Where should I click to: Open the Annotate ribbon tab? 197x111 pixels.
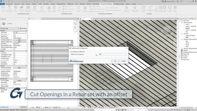(46, 4)
